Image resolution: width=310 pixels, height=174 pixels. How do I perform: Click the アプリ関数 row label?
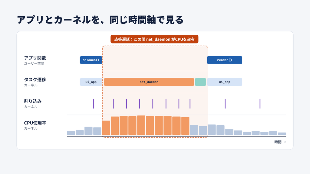pyautogui.click(x=35, y=58)
